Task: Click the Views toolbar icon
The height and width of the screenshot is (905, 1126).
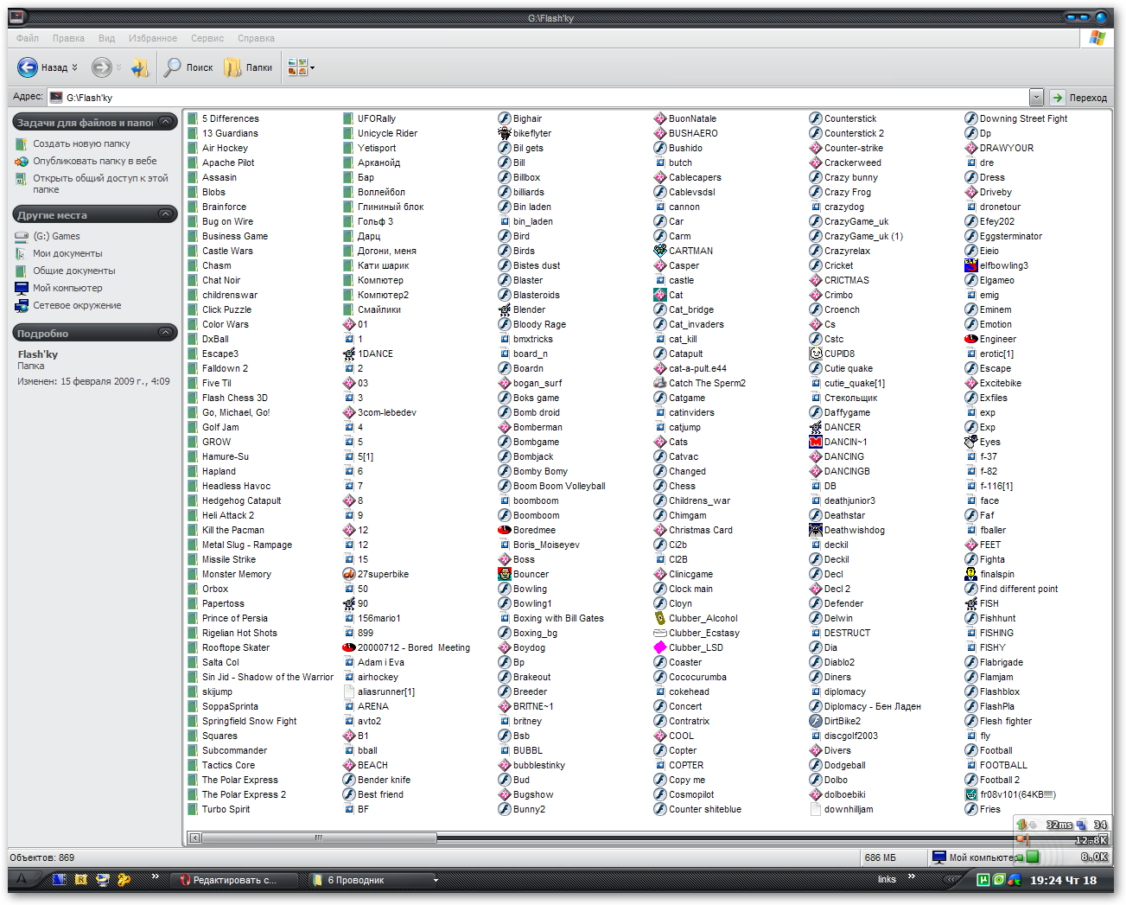Action: pos(297,67)
